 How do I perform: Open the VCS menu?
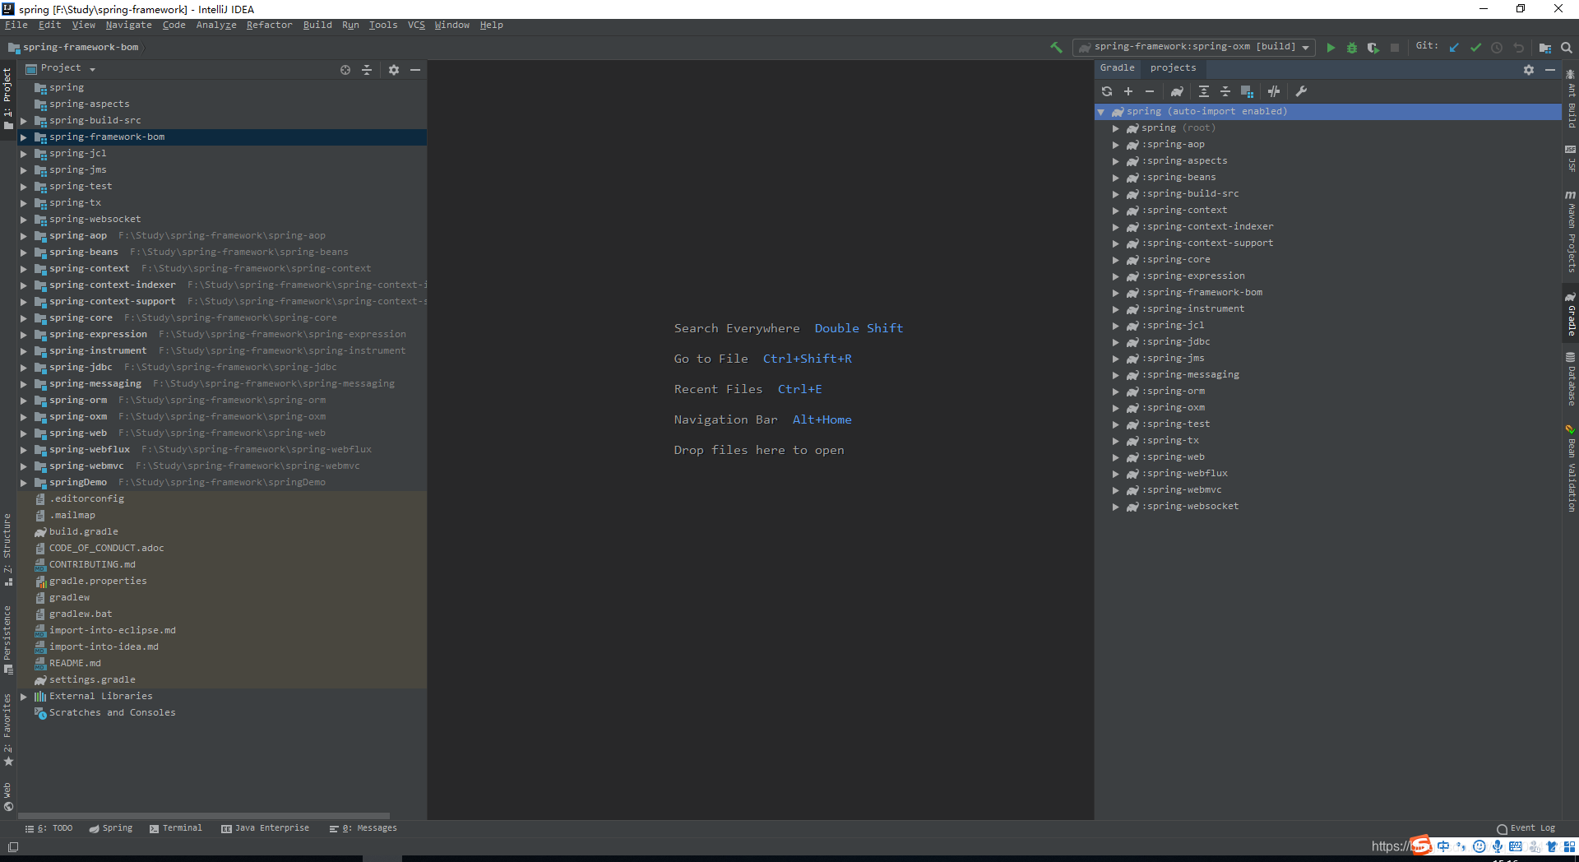(416, 25)
